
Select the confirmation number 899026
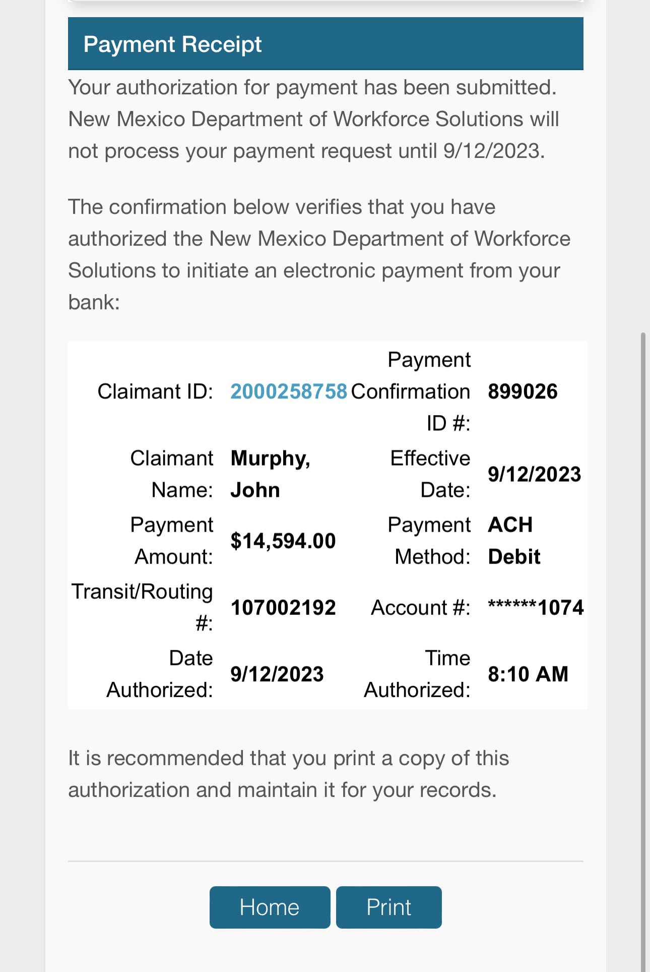click(x=523, y=391)
